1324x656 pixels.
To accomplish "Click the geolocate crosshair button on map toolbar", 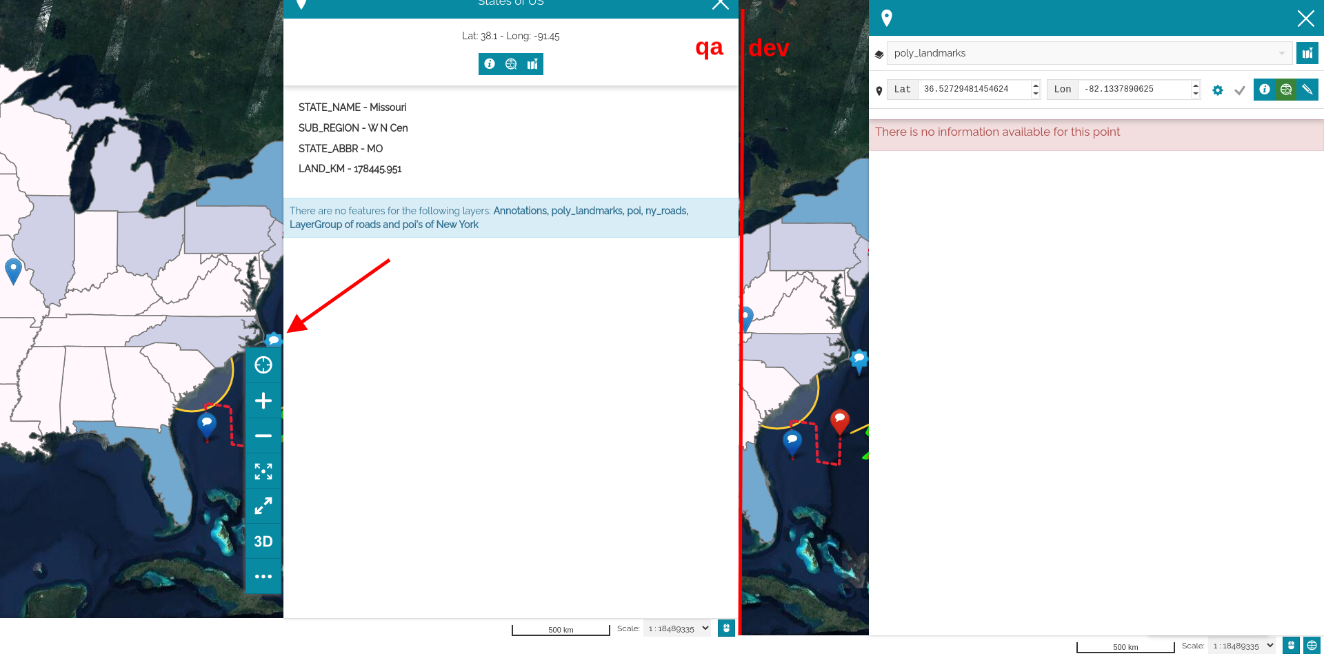I will 263,365.
